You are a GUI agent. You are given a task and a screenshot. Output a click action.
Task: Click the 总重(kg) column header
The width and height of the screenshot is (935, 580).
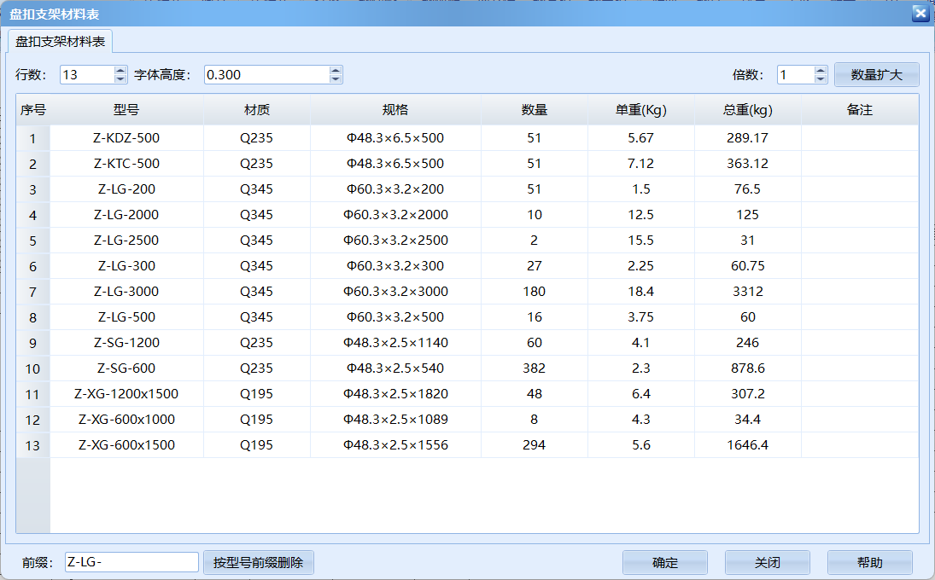[x=748, y=109]
